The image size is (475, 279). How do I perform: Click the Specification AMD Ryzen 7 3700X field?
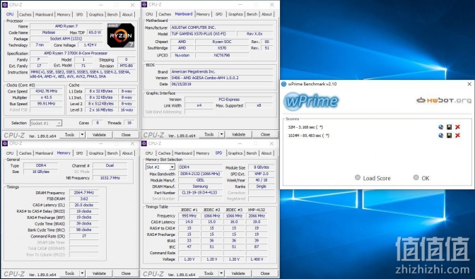point(83,53)
